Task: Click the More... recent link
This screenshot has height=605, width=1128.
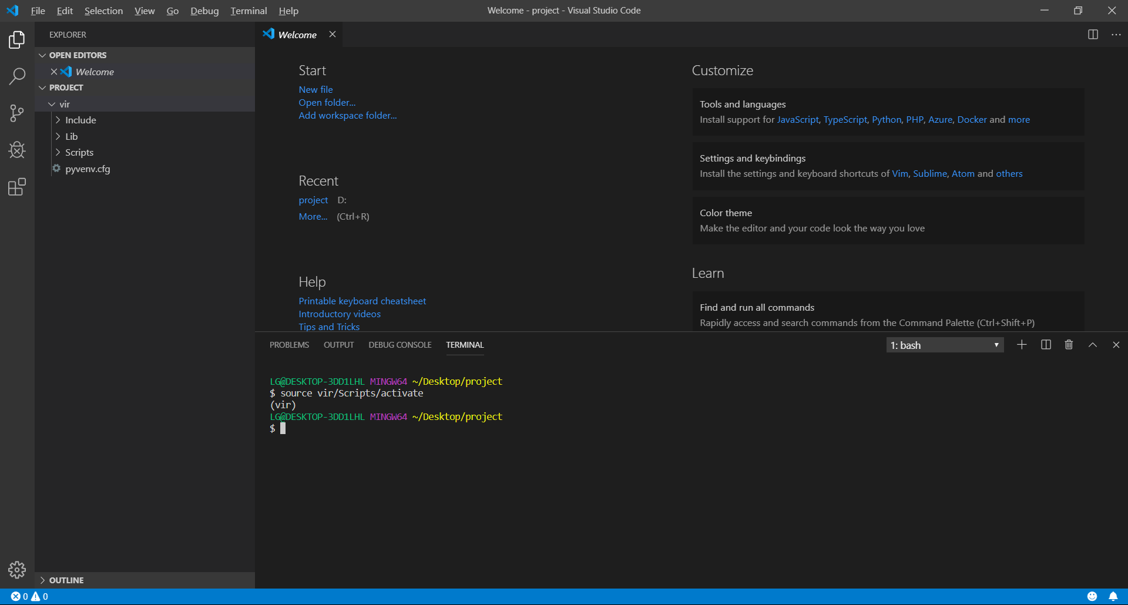Action: click(x=313, y=216)
